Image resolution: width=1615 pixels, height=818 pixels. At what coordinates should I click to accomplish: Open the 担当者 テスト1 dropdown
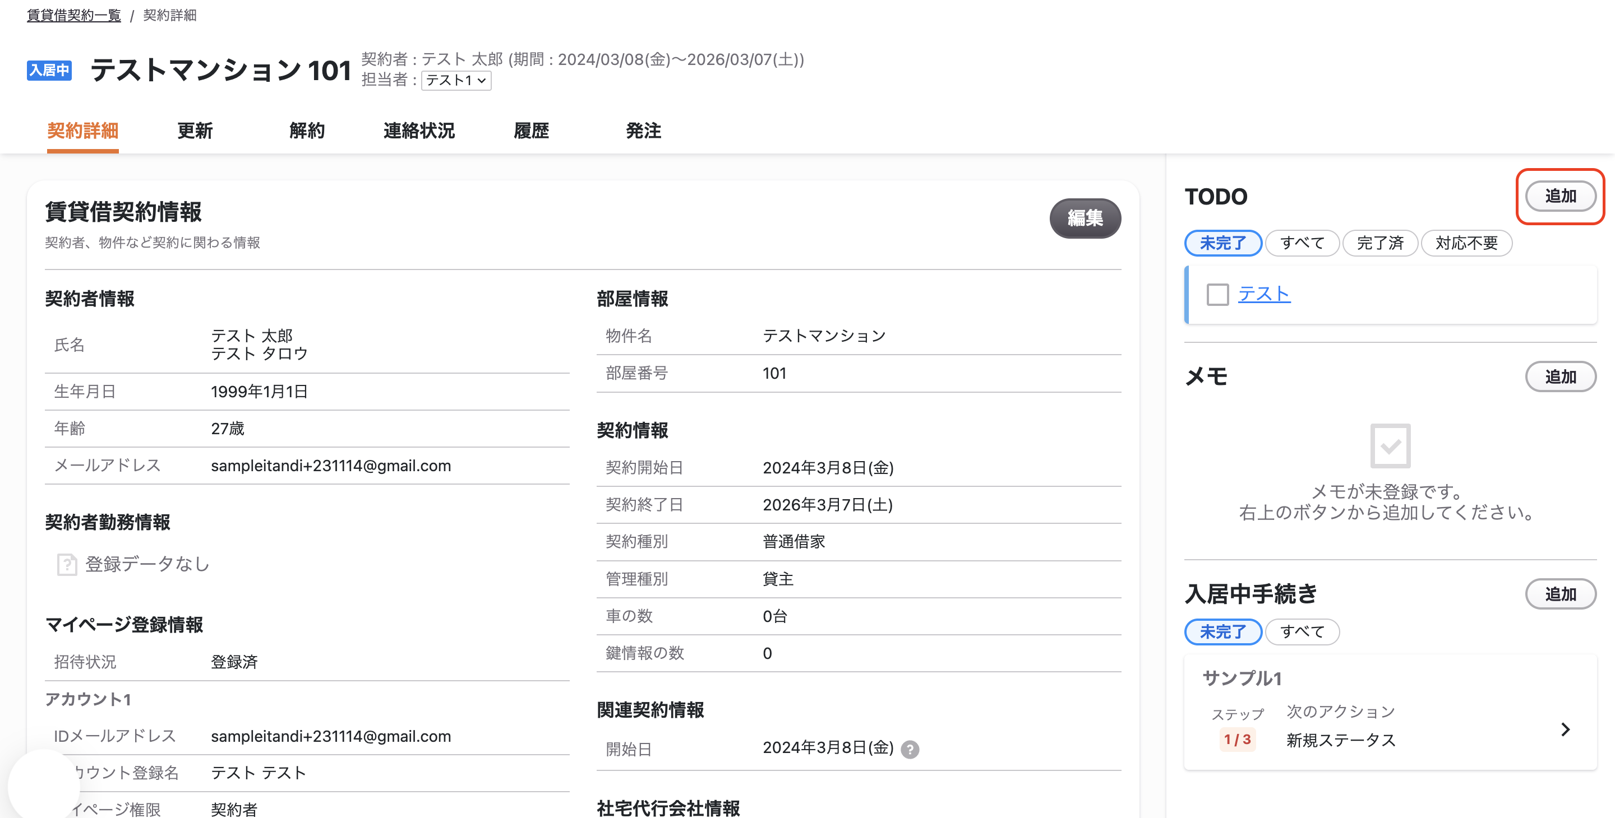(456, 80)
